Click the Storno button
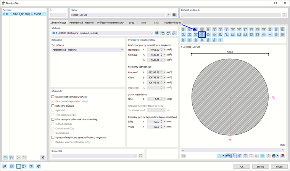Viewport: 290px width, 171px height. (x=260, y=166)
